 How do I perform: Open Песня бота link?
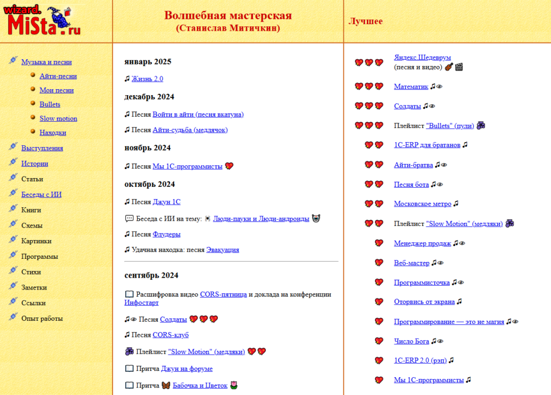[x=411, y=185]
